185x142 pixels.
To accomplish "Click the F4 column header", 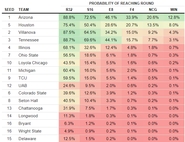I will [x=132, y=10].
